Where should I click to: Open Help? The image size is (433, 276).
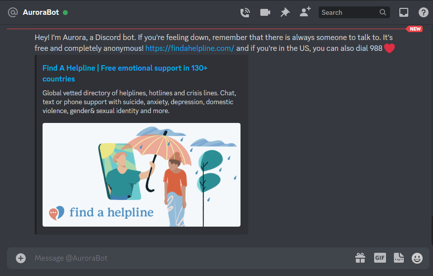(x=423, y=12)
